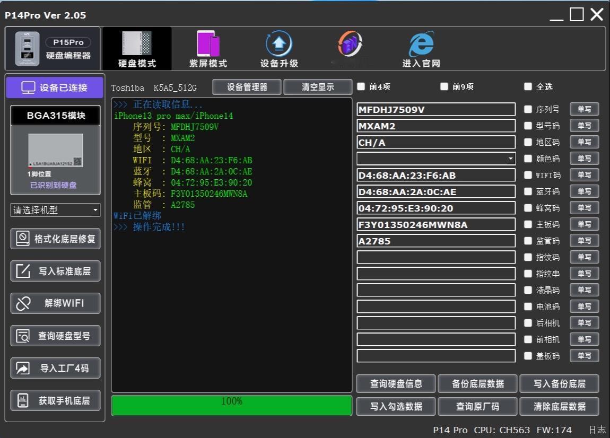Click 清空显示 to clear the log
Viewport: 610px width, 438px height.
pyautogui.click(x=318, y=87)
